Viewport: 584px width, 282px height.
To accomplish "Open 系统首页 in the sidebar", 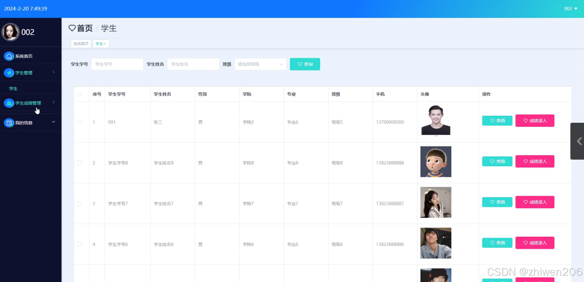I will click(24, 56).
